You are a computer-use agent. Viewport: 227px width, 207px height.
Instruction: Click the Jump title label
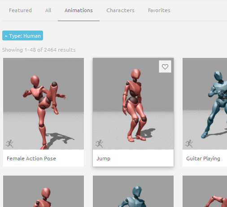pyautogui.click(x=103, y=159)
